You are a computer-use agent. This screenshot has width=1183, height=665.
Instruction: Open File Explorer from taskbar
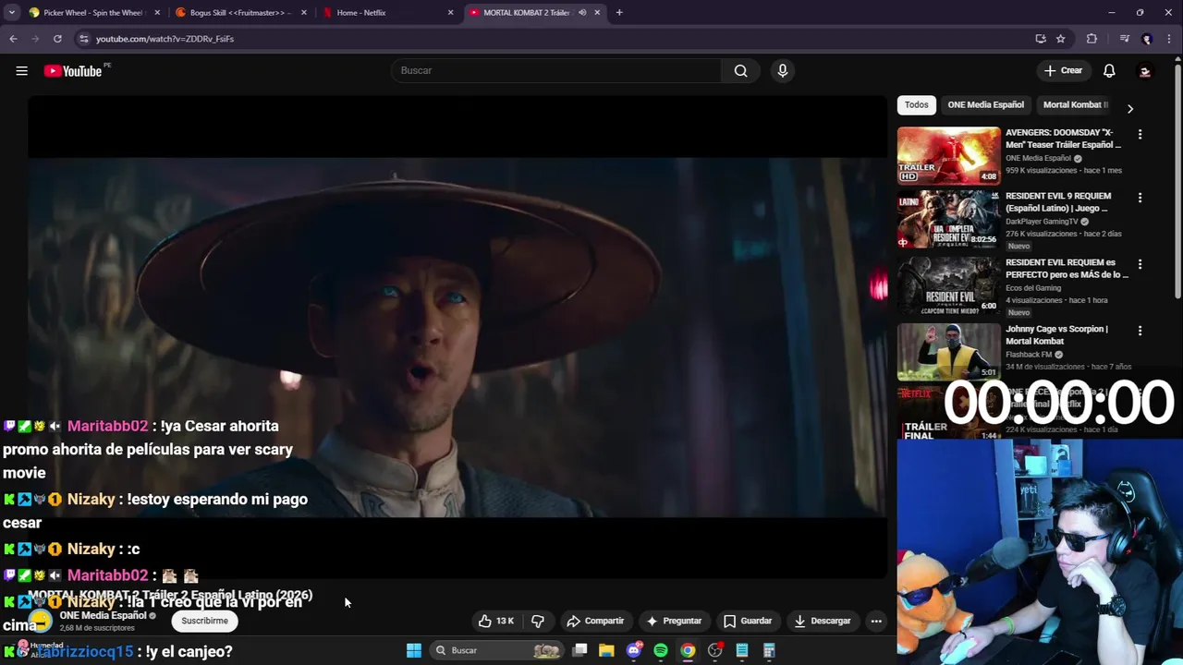click(x=606, y=650)
